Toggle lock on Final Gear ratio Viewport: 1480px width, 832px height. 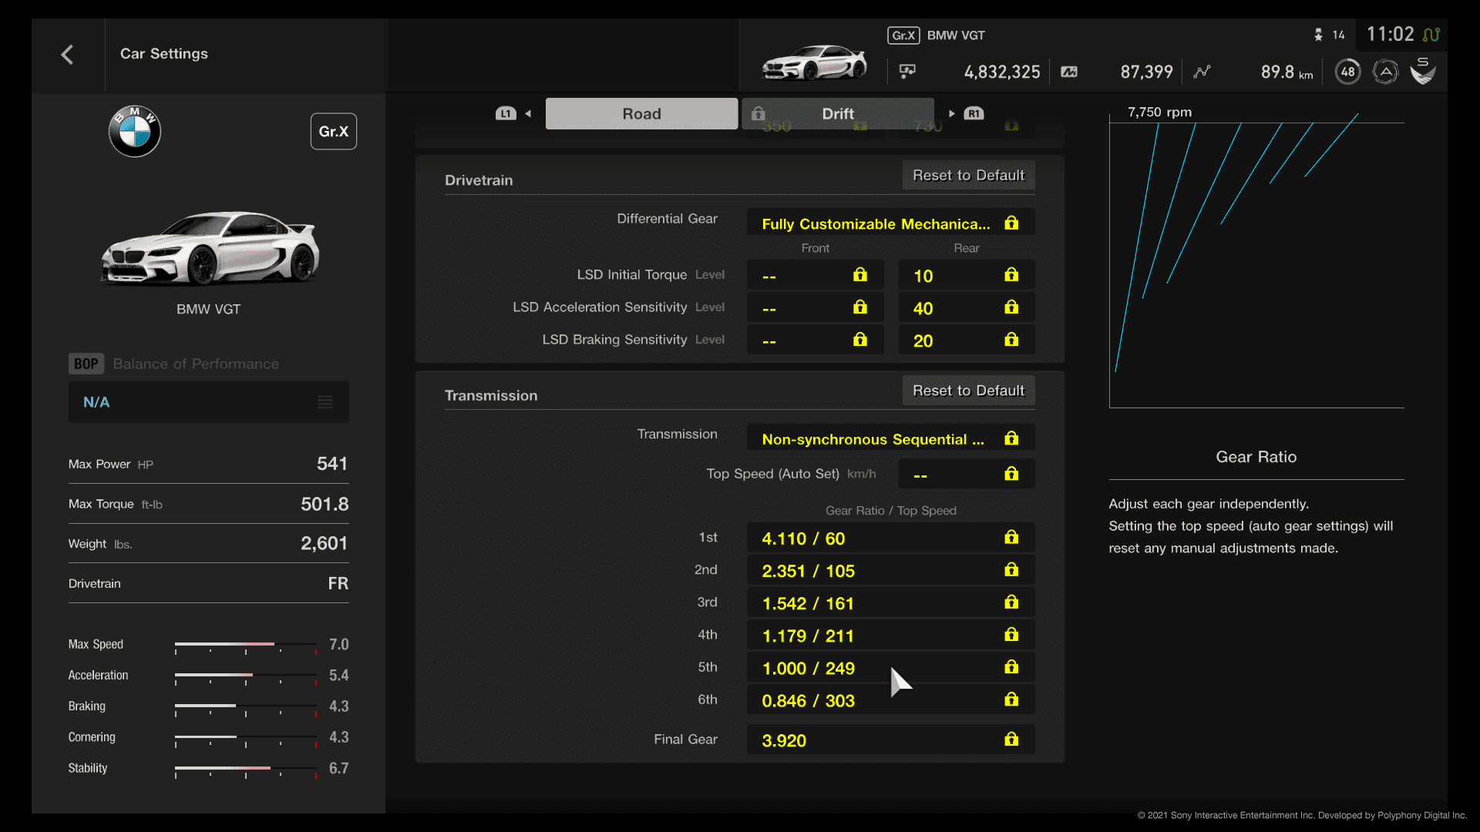tap(1011, 740)
